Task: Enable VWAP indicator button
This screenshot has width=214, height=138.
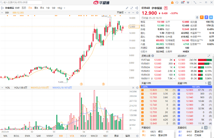Action: [x=50, y=136]
